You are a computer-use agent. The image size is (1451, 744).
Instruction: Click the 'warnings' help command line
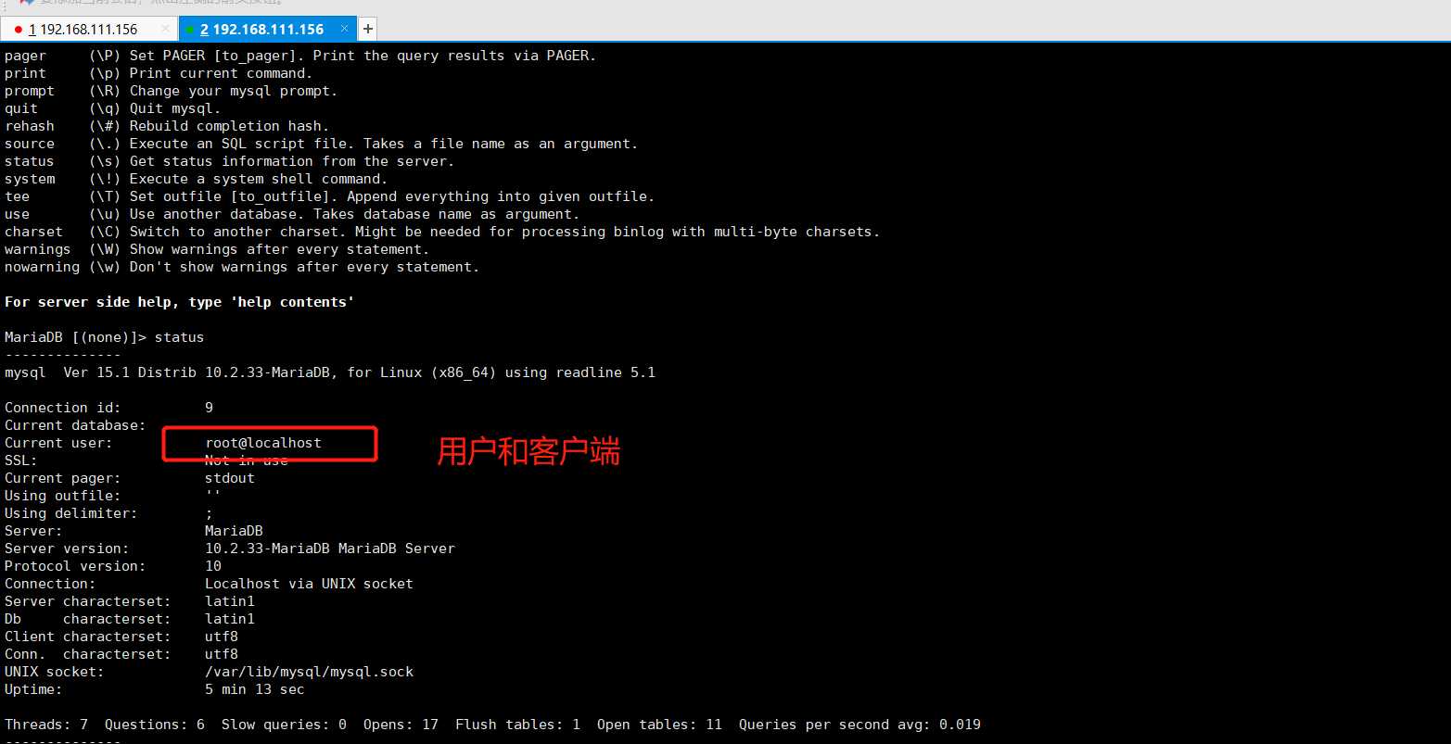[x=217, y=249]
